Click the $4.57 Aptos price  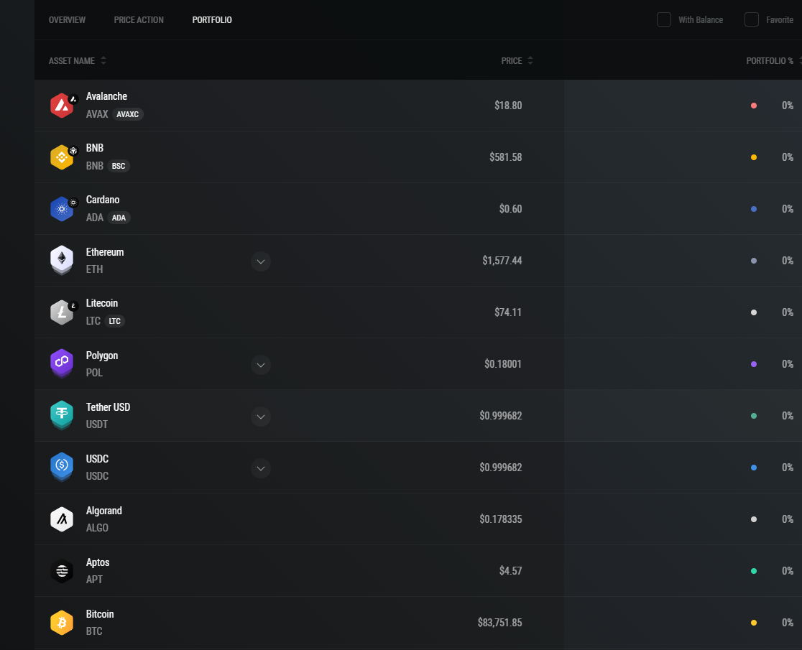(x=510, y=571)
